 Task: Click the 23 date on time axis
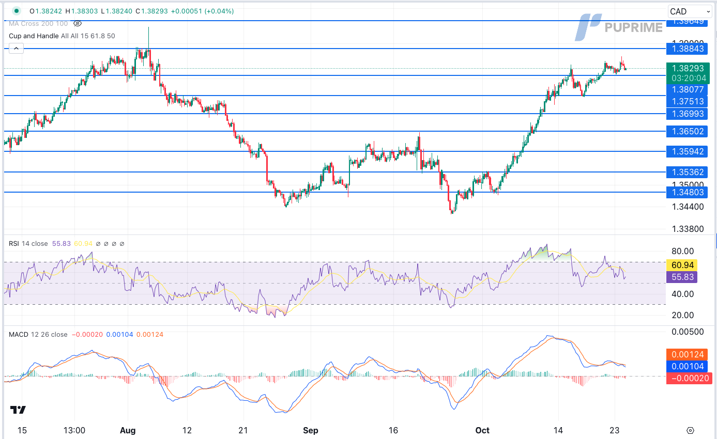coord(615,430)
